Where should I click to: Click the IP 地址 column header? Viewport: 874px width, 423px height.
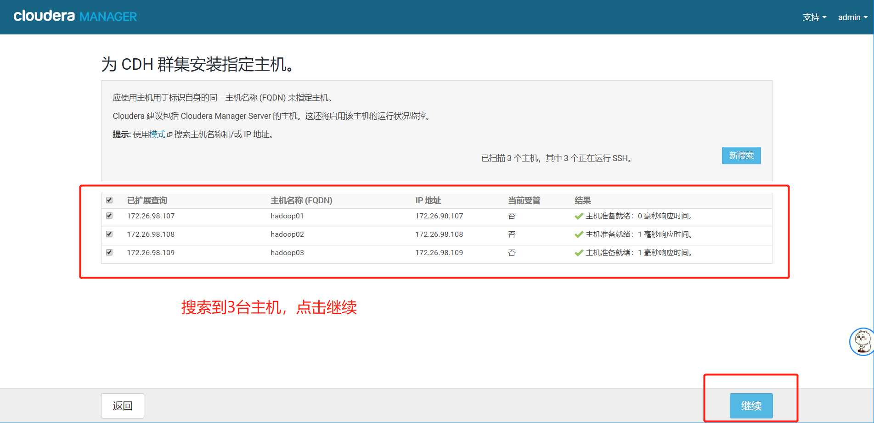click(x=428, y=200)
